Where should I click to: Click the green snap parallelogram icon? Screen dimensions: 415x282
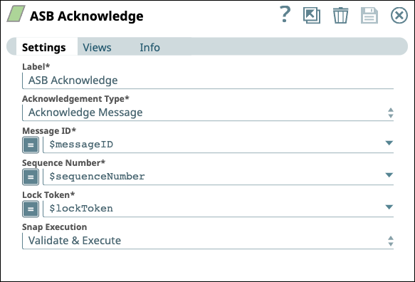click(16, 14)
